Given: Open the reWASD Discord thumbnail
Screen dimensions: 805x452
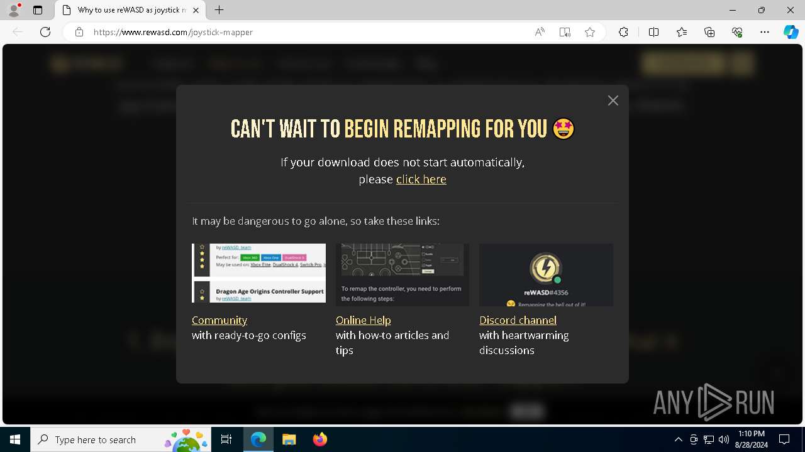Looking at the screenshot, I should pyautogui.click(x=546, y=275).
